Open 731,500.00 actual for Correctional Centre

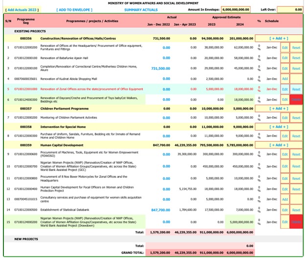(x=161, y=68)
